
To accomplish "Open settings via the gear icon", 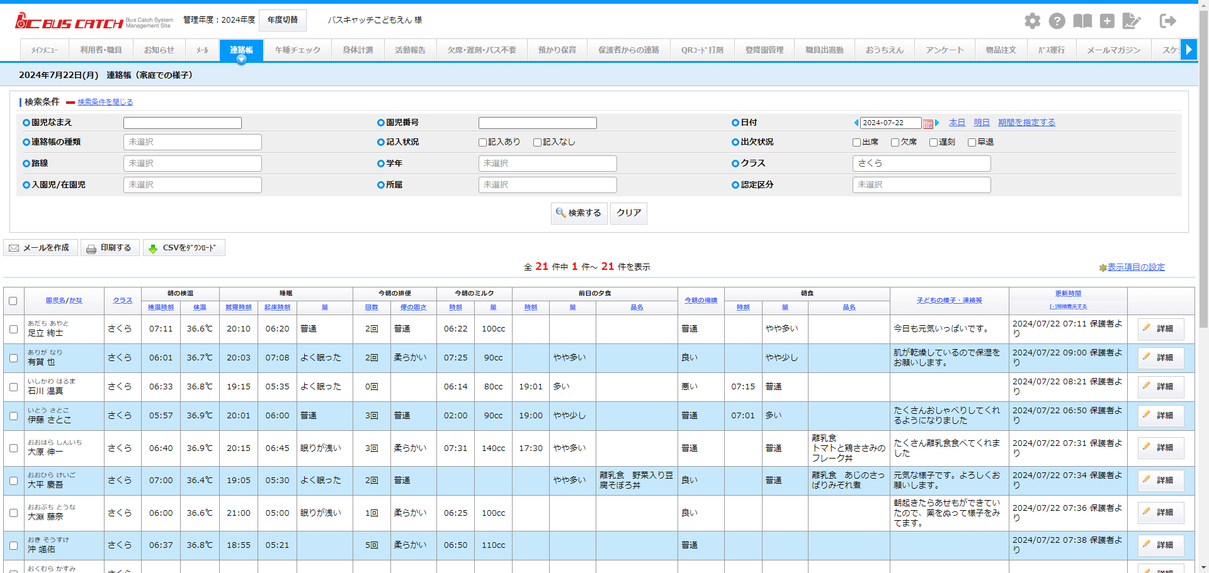I will pos(1032,21).
